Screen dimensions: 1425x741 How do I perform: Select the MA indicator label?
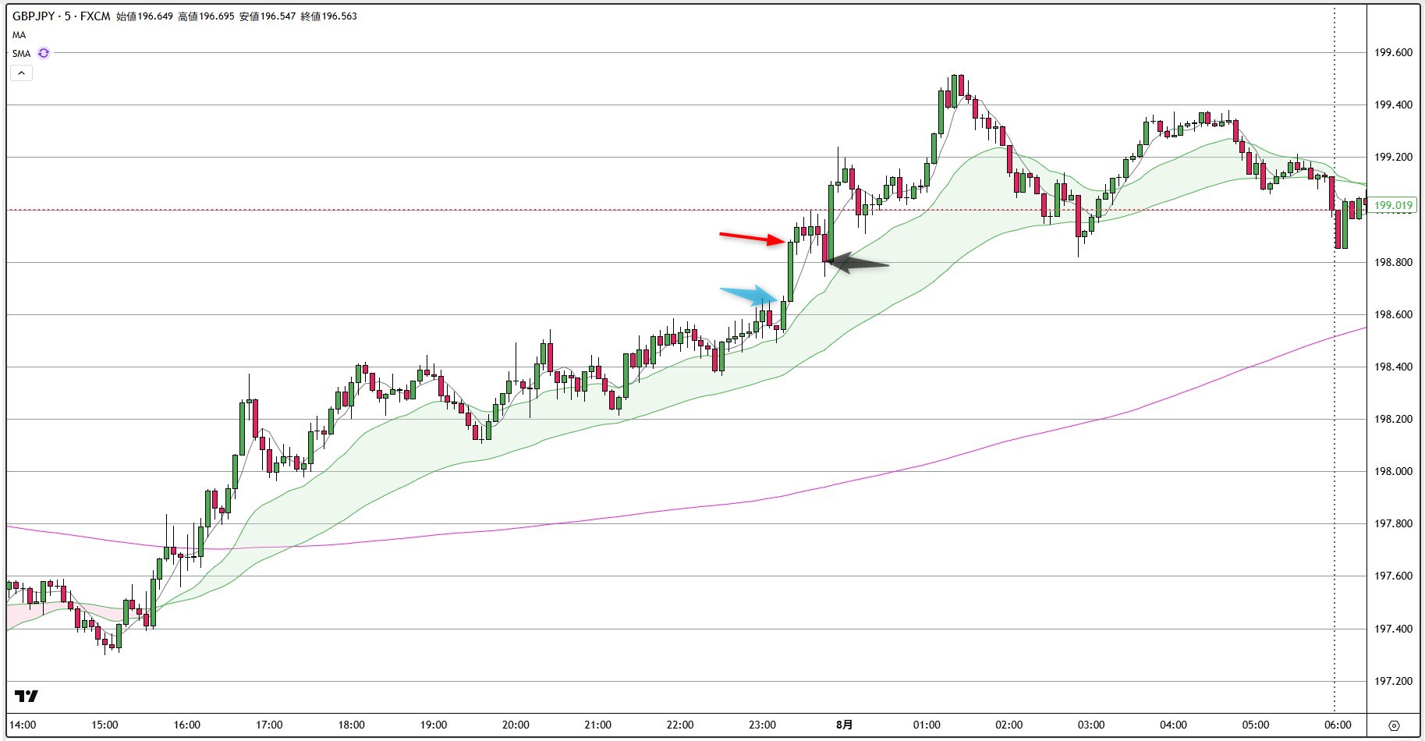tap(19, 35)
